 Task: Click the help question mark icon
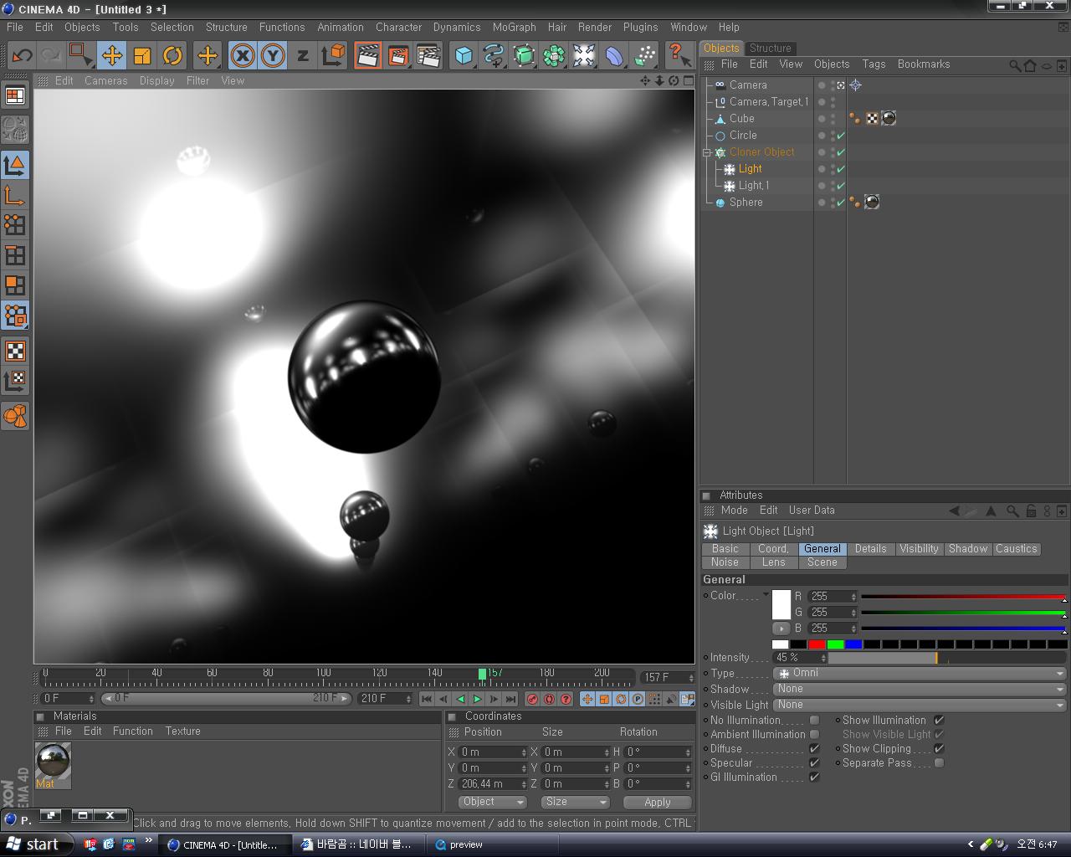click(679, 56)
